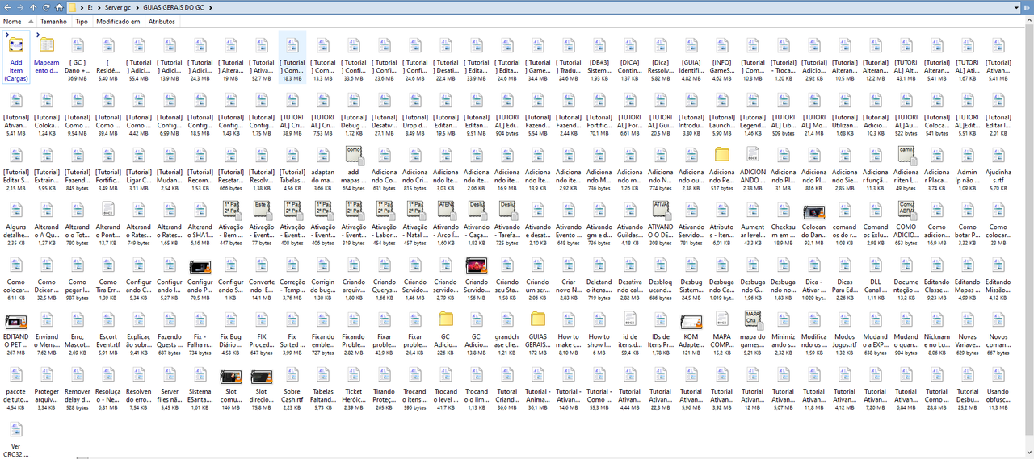Viewport: 1034px width, 459px height.
Task: Select the 'Ver CRC32' file
Action: pyautogui.click(x=16, y=439)
